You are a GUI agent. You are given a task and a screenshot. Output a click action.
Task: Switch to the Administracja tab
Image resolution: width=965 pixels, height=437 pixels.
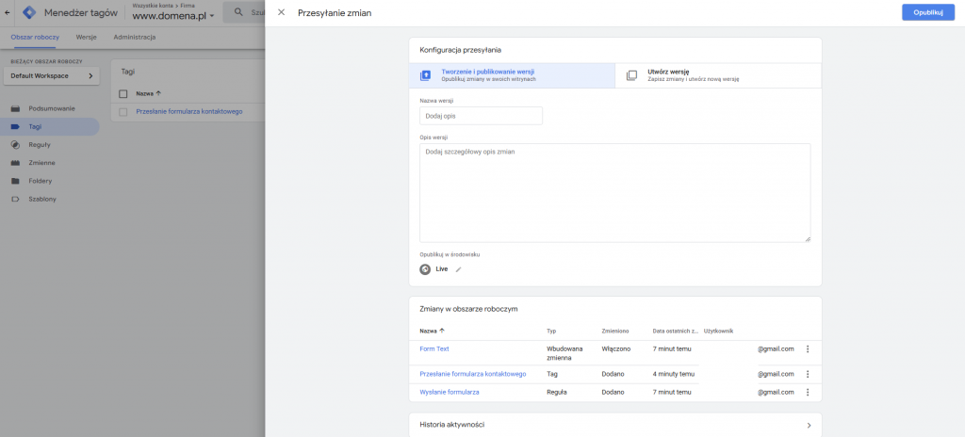pos(134,37)
